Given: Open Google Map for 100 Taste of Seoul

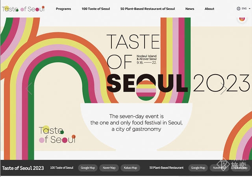Looking at the screenshot, I should pos(88,168).
